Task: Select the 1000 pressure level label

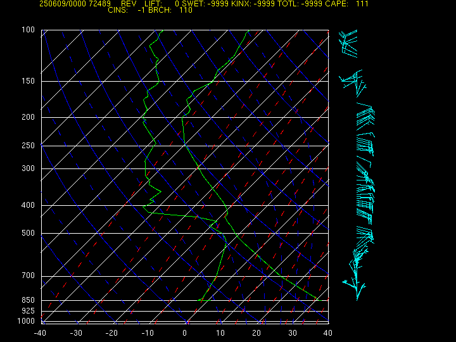Action: [26, 321]
